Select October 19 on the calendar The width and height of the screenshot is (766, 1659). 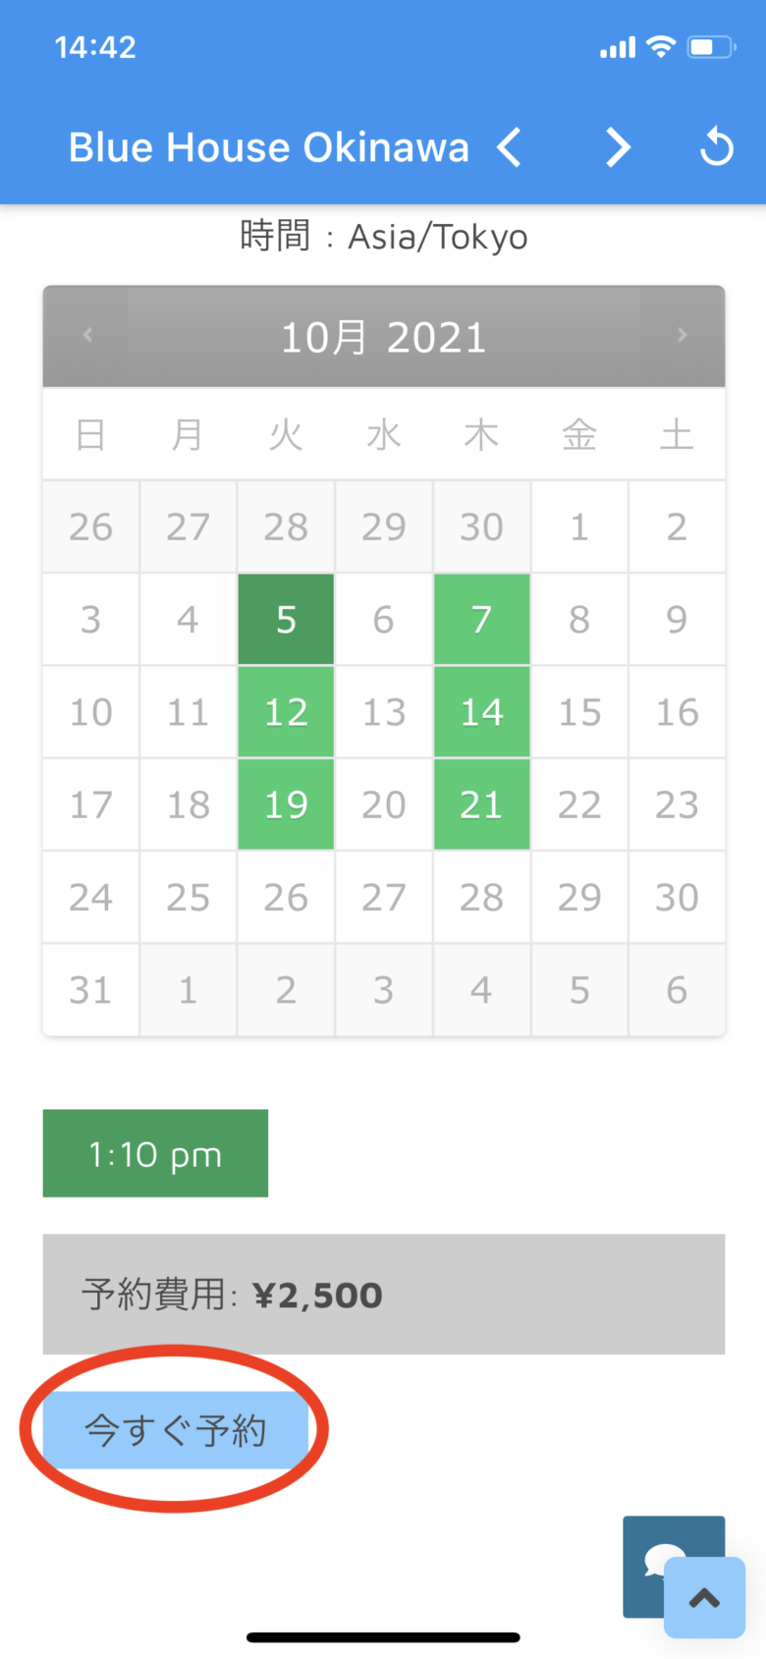pos(286,804)
